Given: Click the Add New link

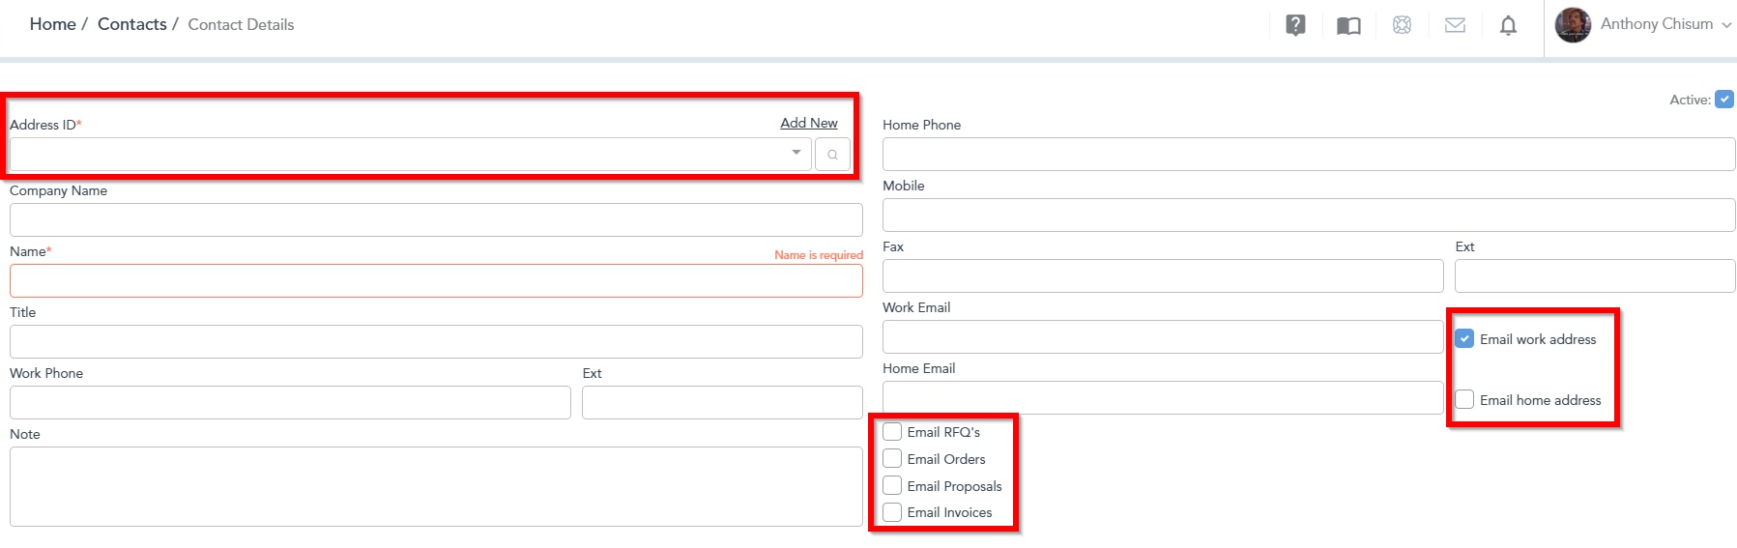Looking at the screenshot, I should pos(809,123).
